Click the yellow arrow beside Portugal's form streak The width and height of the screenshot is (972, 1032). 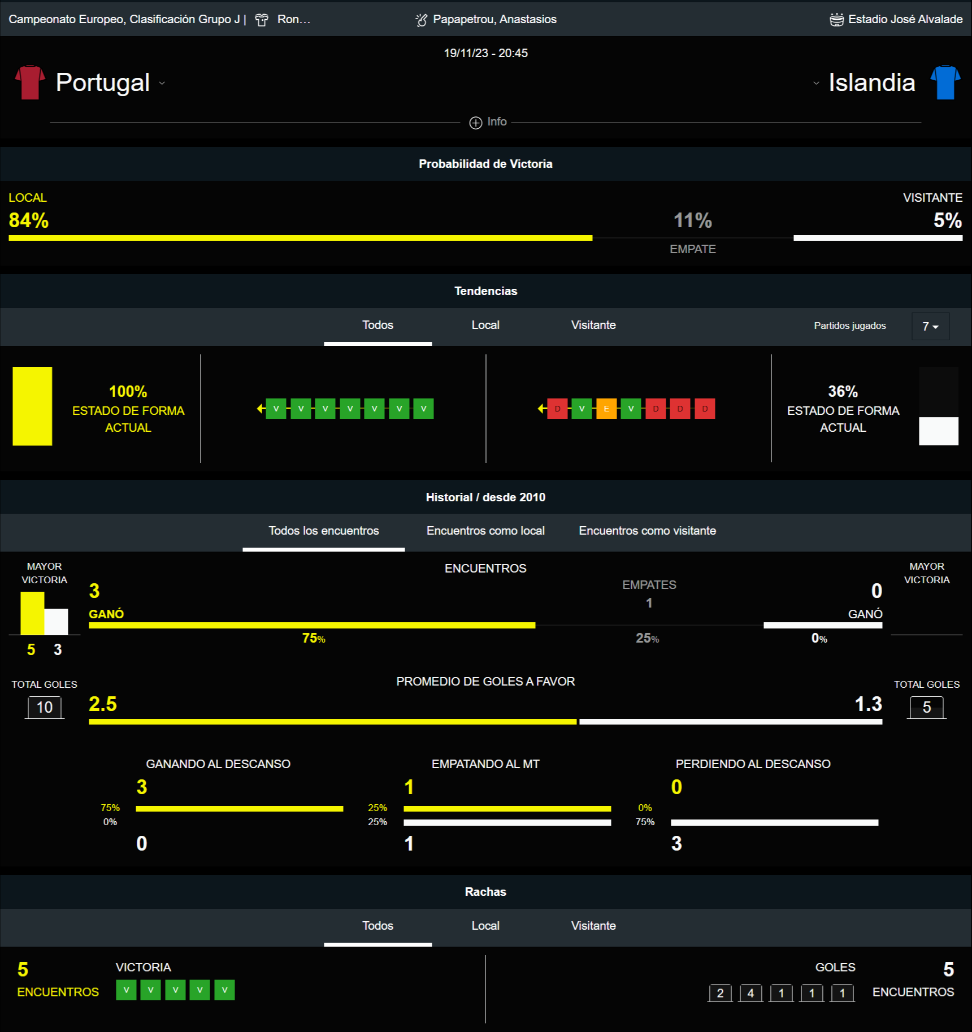point(261,409)
